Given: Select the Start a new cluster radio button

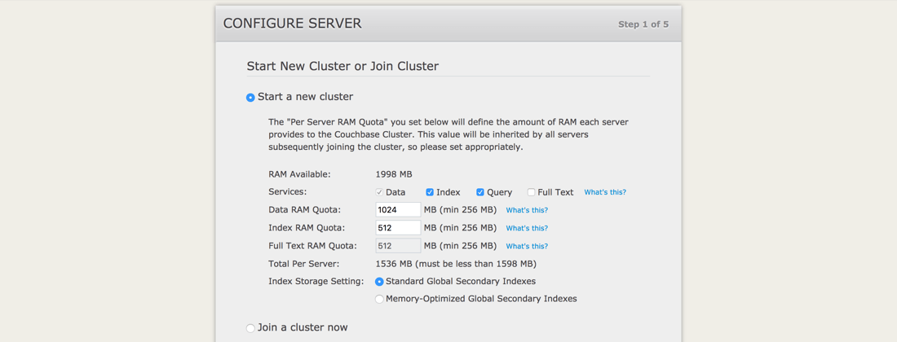Looking at the screenshot, I should tap(250, 98).
